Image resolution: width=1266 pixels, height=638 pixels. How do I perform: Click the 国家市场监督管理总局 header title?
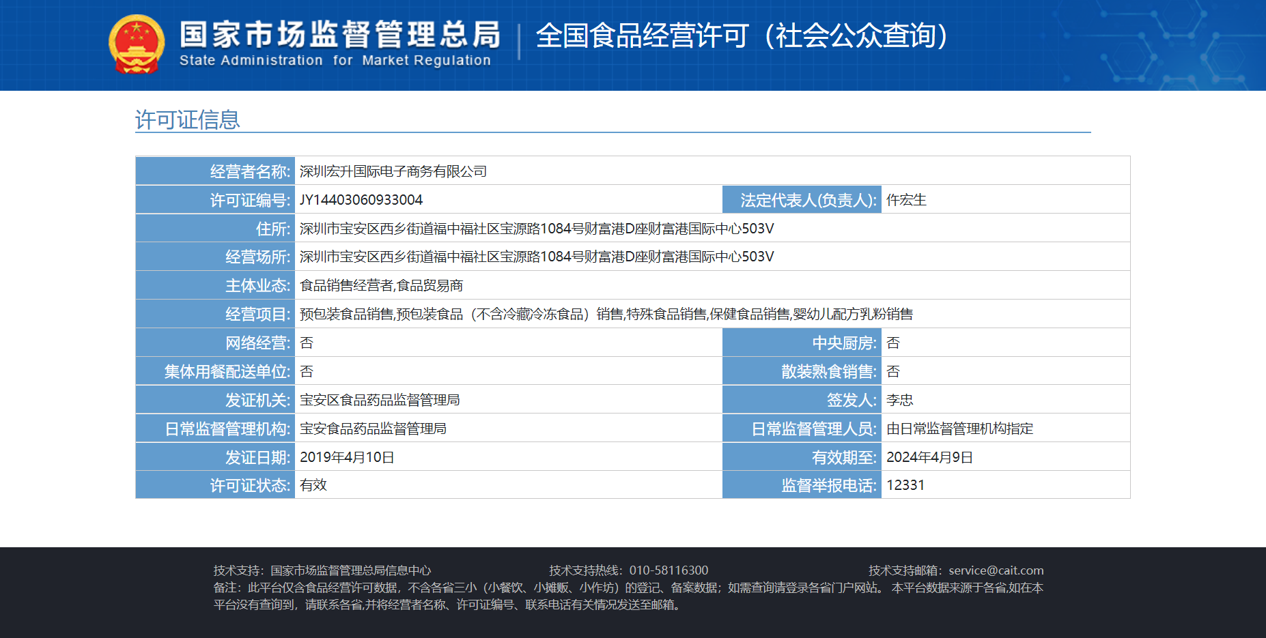[x=339, y=34]
